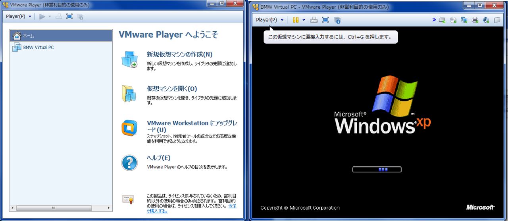Click Windows XP logo in virtual machine screen
This screenshot has height=221, width=508.
point(383,104)
